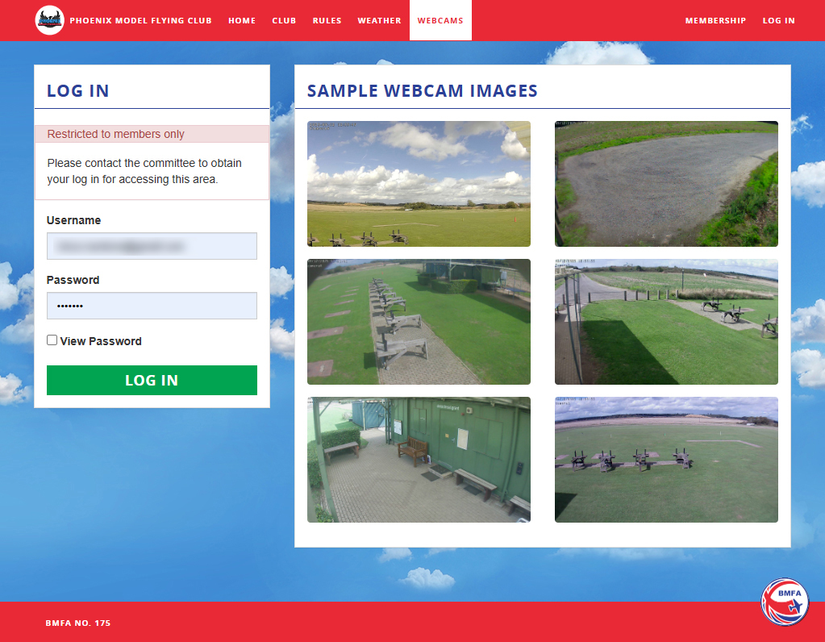Open the Home menu item
The height and width of the screenshot is (642, 825).
(x=242, y=21)
